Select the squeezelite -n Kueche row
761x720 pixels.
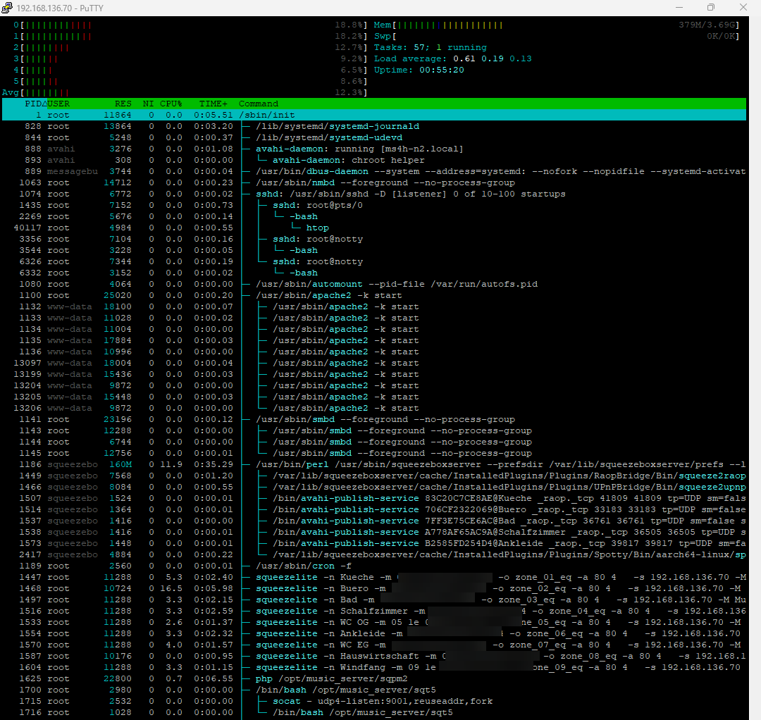[x=373, y=578]
